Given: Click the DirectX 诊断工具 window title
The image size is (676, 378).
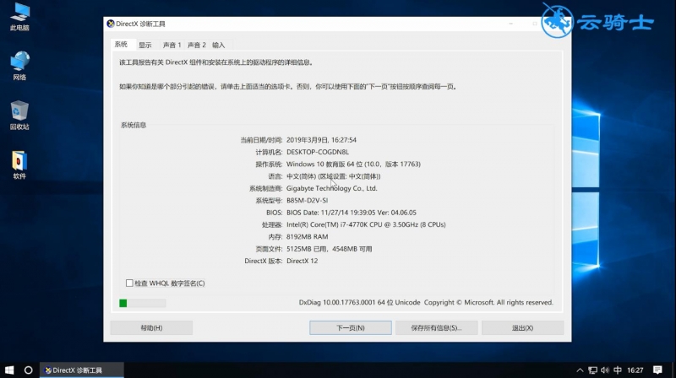Looking at the screenshot, I should 140,24.
